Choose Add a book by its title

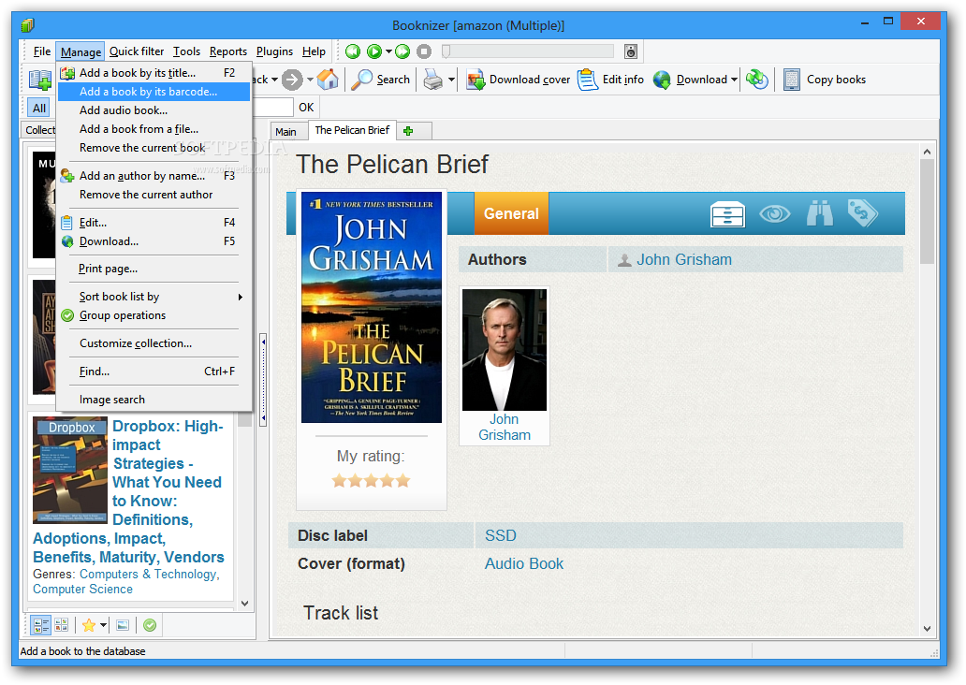[154, 73]
